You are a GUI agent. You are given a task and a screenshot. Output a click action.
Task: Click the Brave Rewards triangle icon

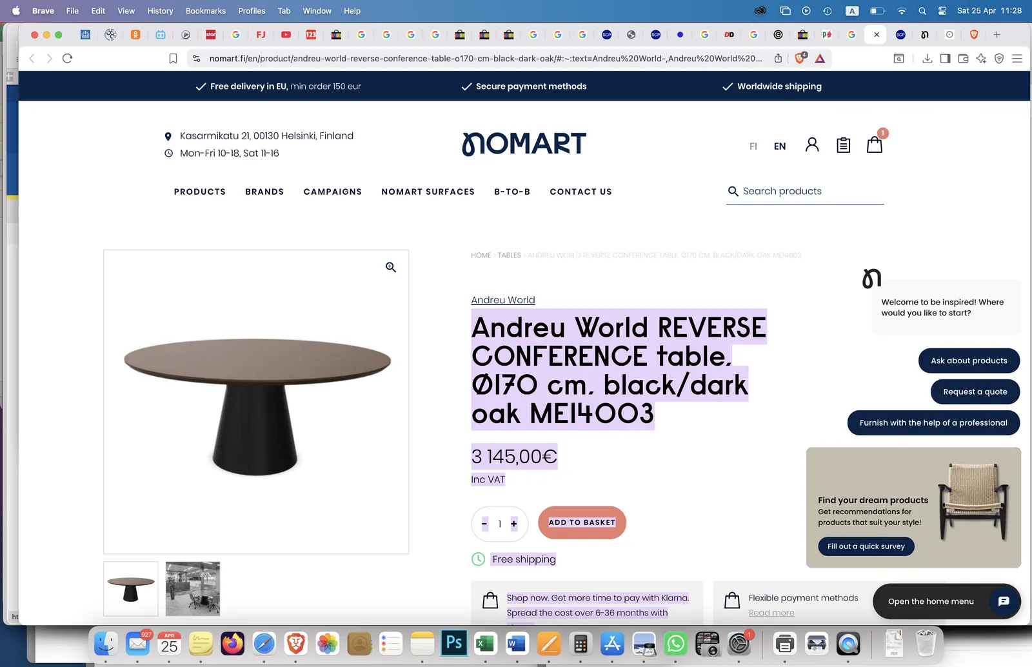coord(820,59)
